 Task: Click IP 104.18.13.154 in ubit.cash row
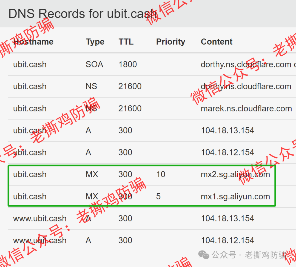[x=227, y=130]
